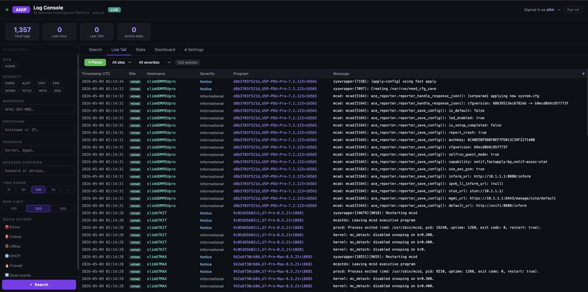Toggle the NTCE severity filter
The width and height of the screenshot is (588, 292).
coord(27,91)
